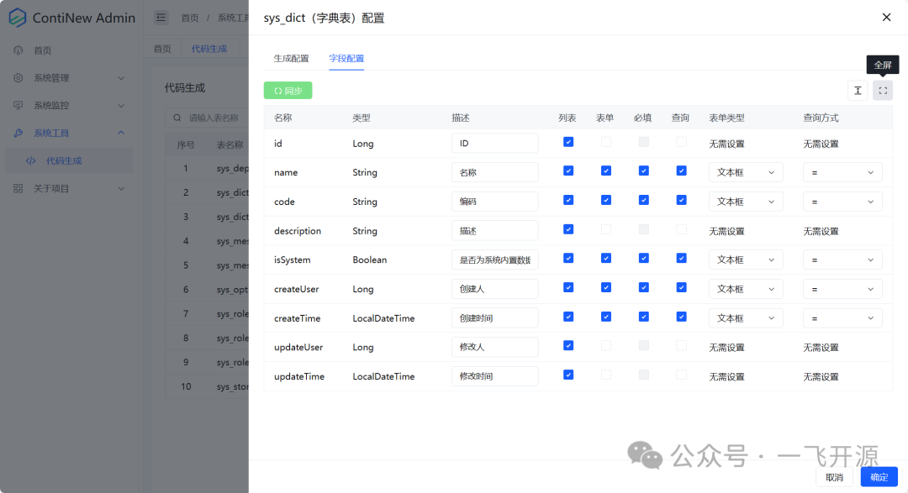This screenshot has width=908, height=493.
Task: Open the 表单类型 dropdown for name
Action: 746,172
